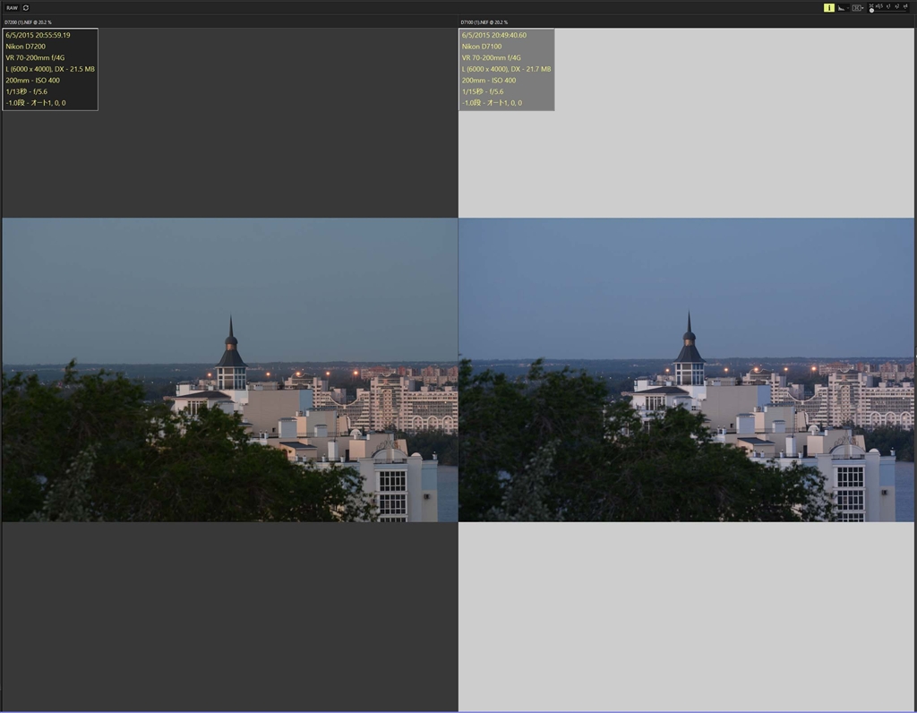917x713 pixels.
Task: Toggle the yellow image info icon
Action: pos(829,7)
